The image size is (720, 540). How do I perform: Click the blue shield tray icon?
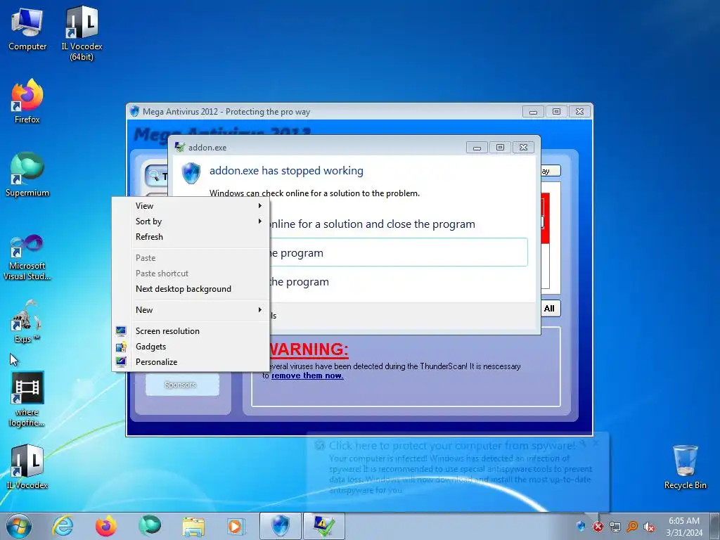(581, 526)
